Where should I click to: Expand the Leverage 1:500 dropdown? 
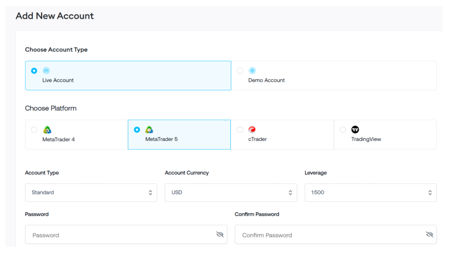(370, 192)
